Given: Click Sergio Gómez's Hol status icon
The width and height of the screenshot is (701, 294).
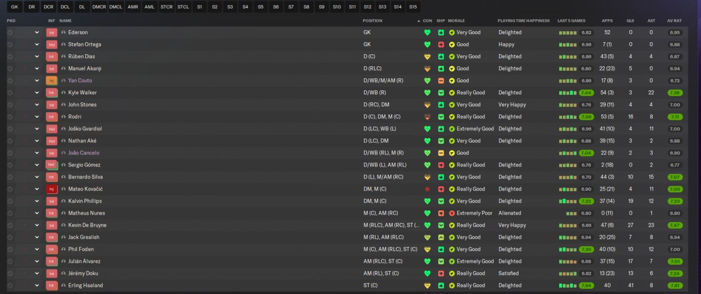Looking at the screenshot, I should (52, 165).
